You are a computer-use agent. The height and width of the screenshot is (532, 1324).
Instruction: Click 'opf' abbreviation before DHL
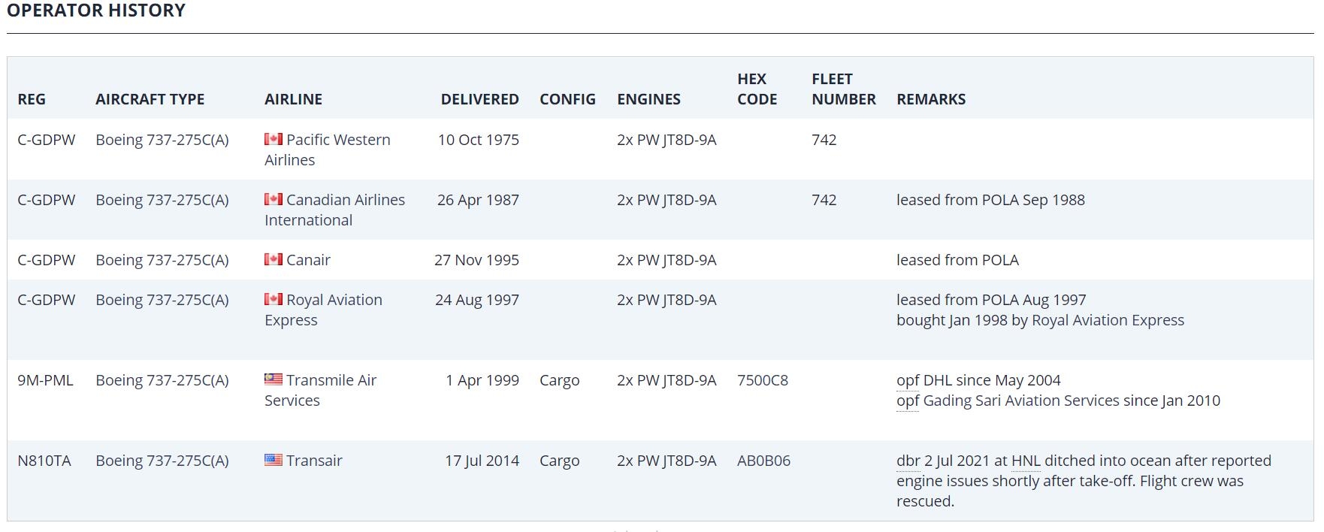pyautogui.click(x=908, y=381)
